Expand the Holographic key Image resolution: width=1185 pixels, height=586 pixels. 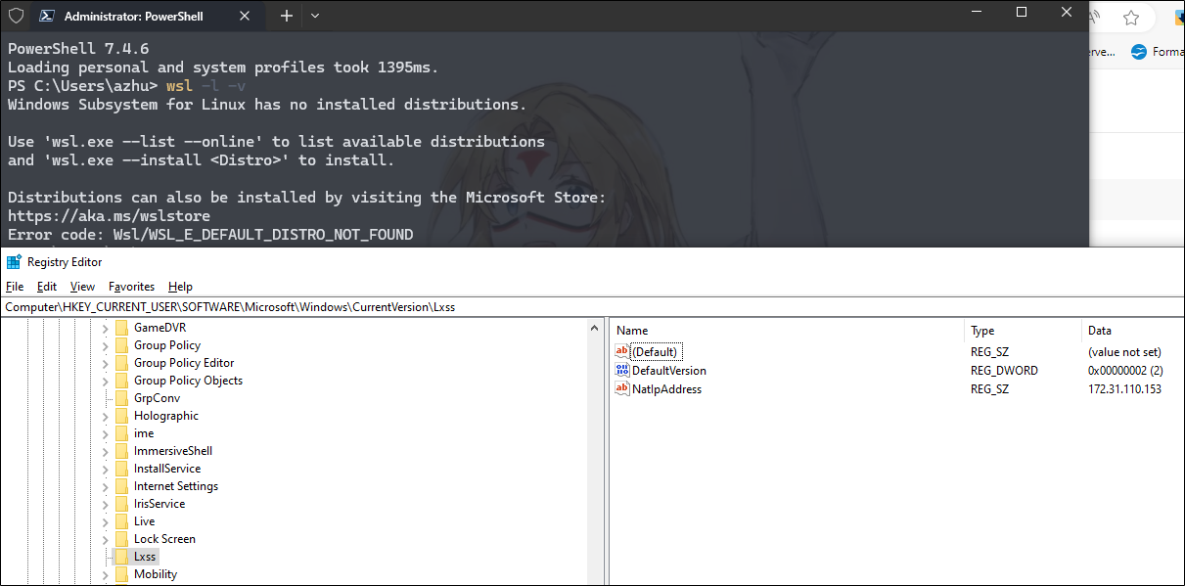coord(106,416)
